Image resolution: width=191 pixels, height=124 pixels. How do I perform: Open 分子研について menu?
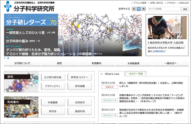22,63
